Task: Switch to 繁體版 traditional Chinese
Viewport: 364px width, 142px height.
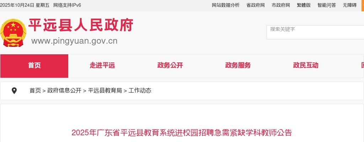Action: coord(304,5)
